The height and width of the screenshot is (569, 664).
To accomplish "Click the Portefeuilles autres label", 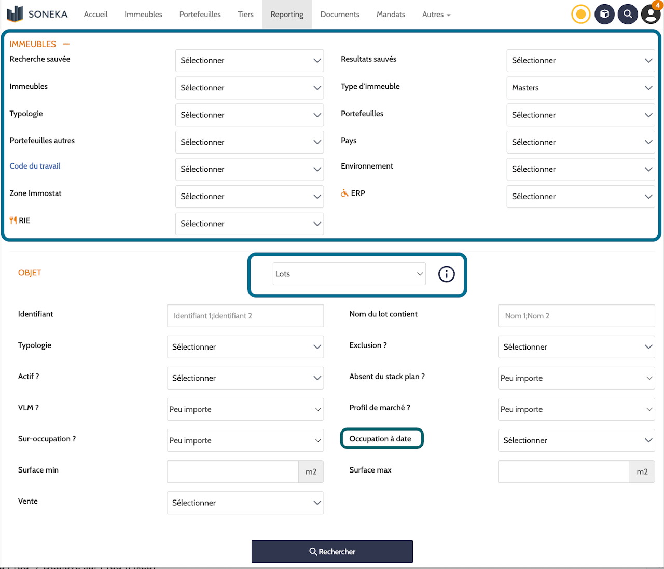I will pos(42,141).
